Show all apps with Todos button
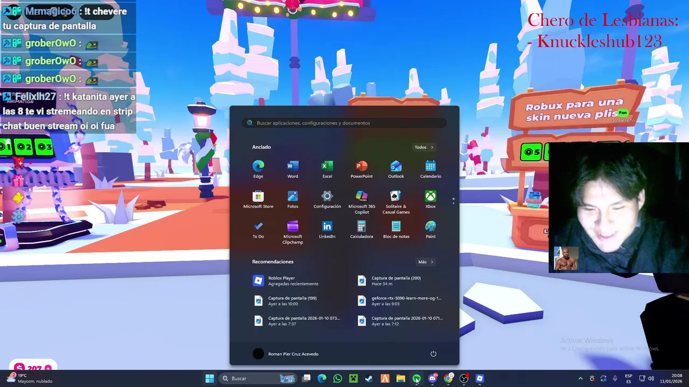Image resolution: width=689 pixels, height=387 pixels. pos(424,147)
